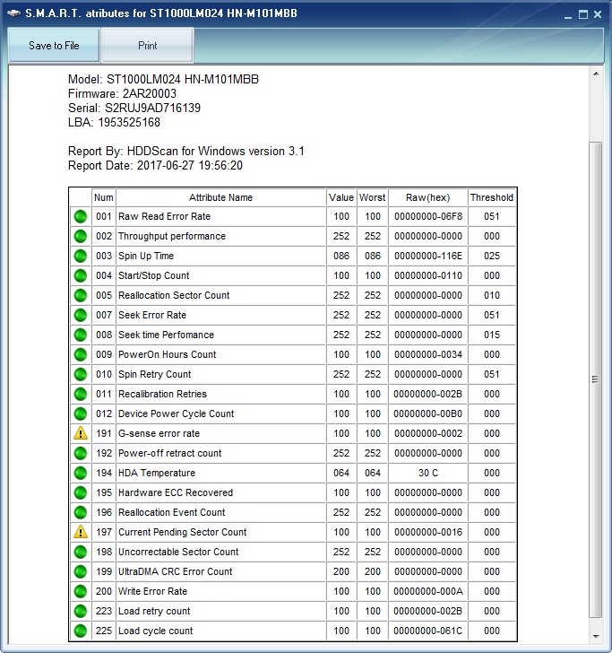The width and height of the screenshot is (612, 653).
Task: Click the green status icon for Device Power Cycle Count
Action: pos(81,414)
